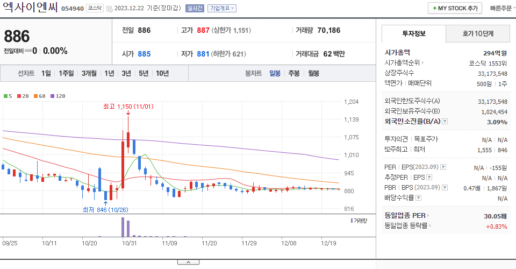Click the purple 거래량 volume legend
Screen dimensions: 516x269
point(359,221)
